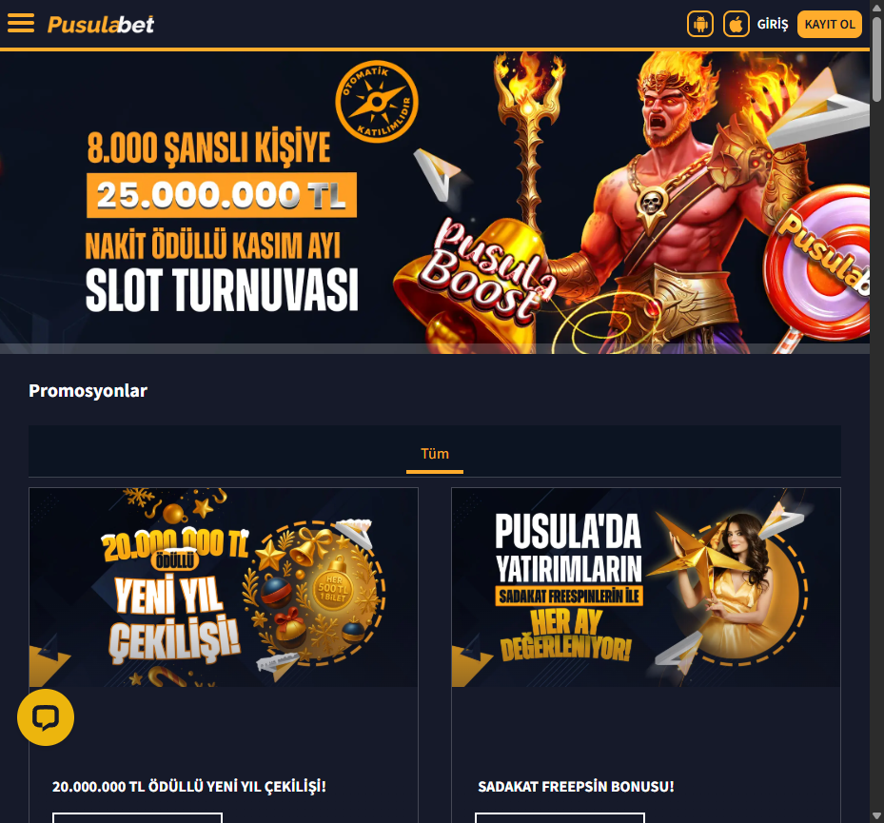
Task: Select the Tüm promotions tab
Action: (435, 455)
